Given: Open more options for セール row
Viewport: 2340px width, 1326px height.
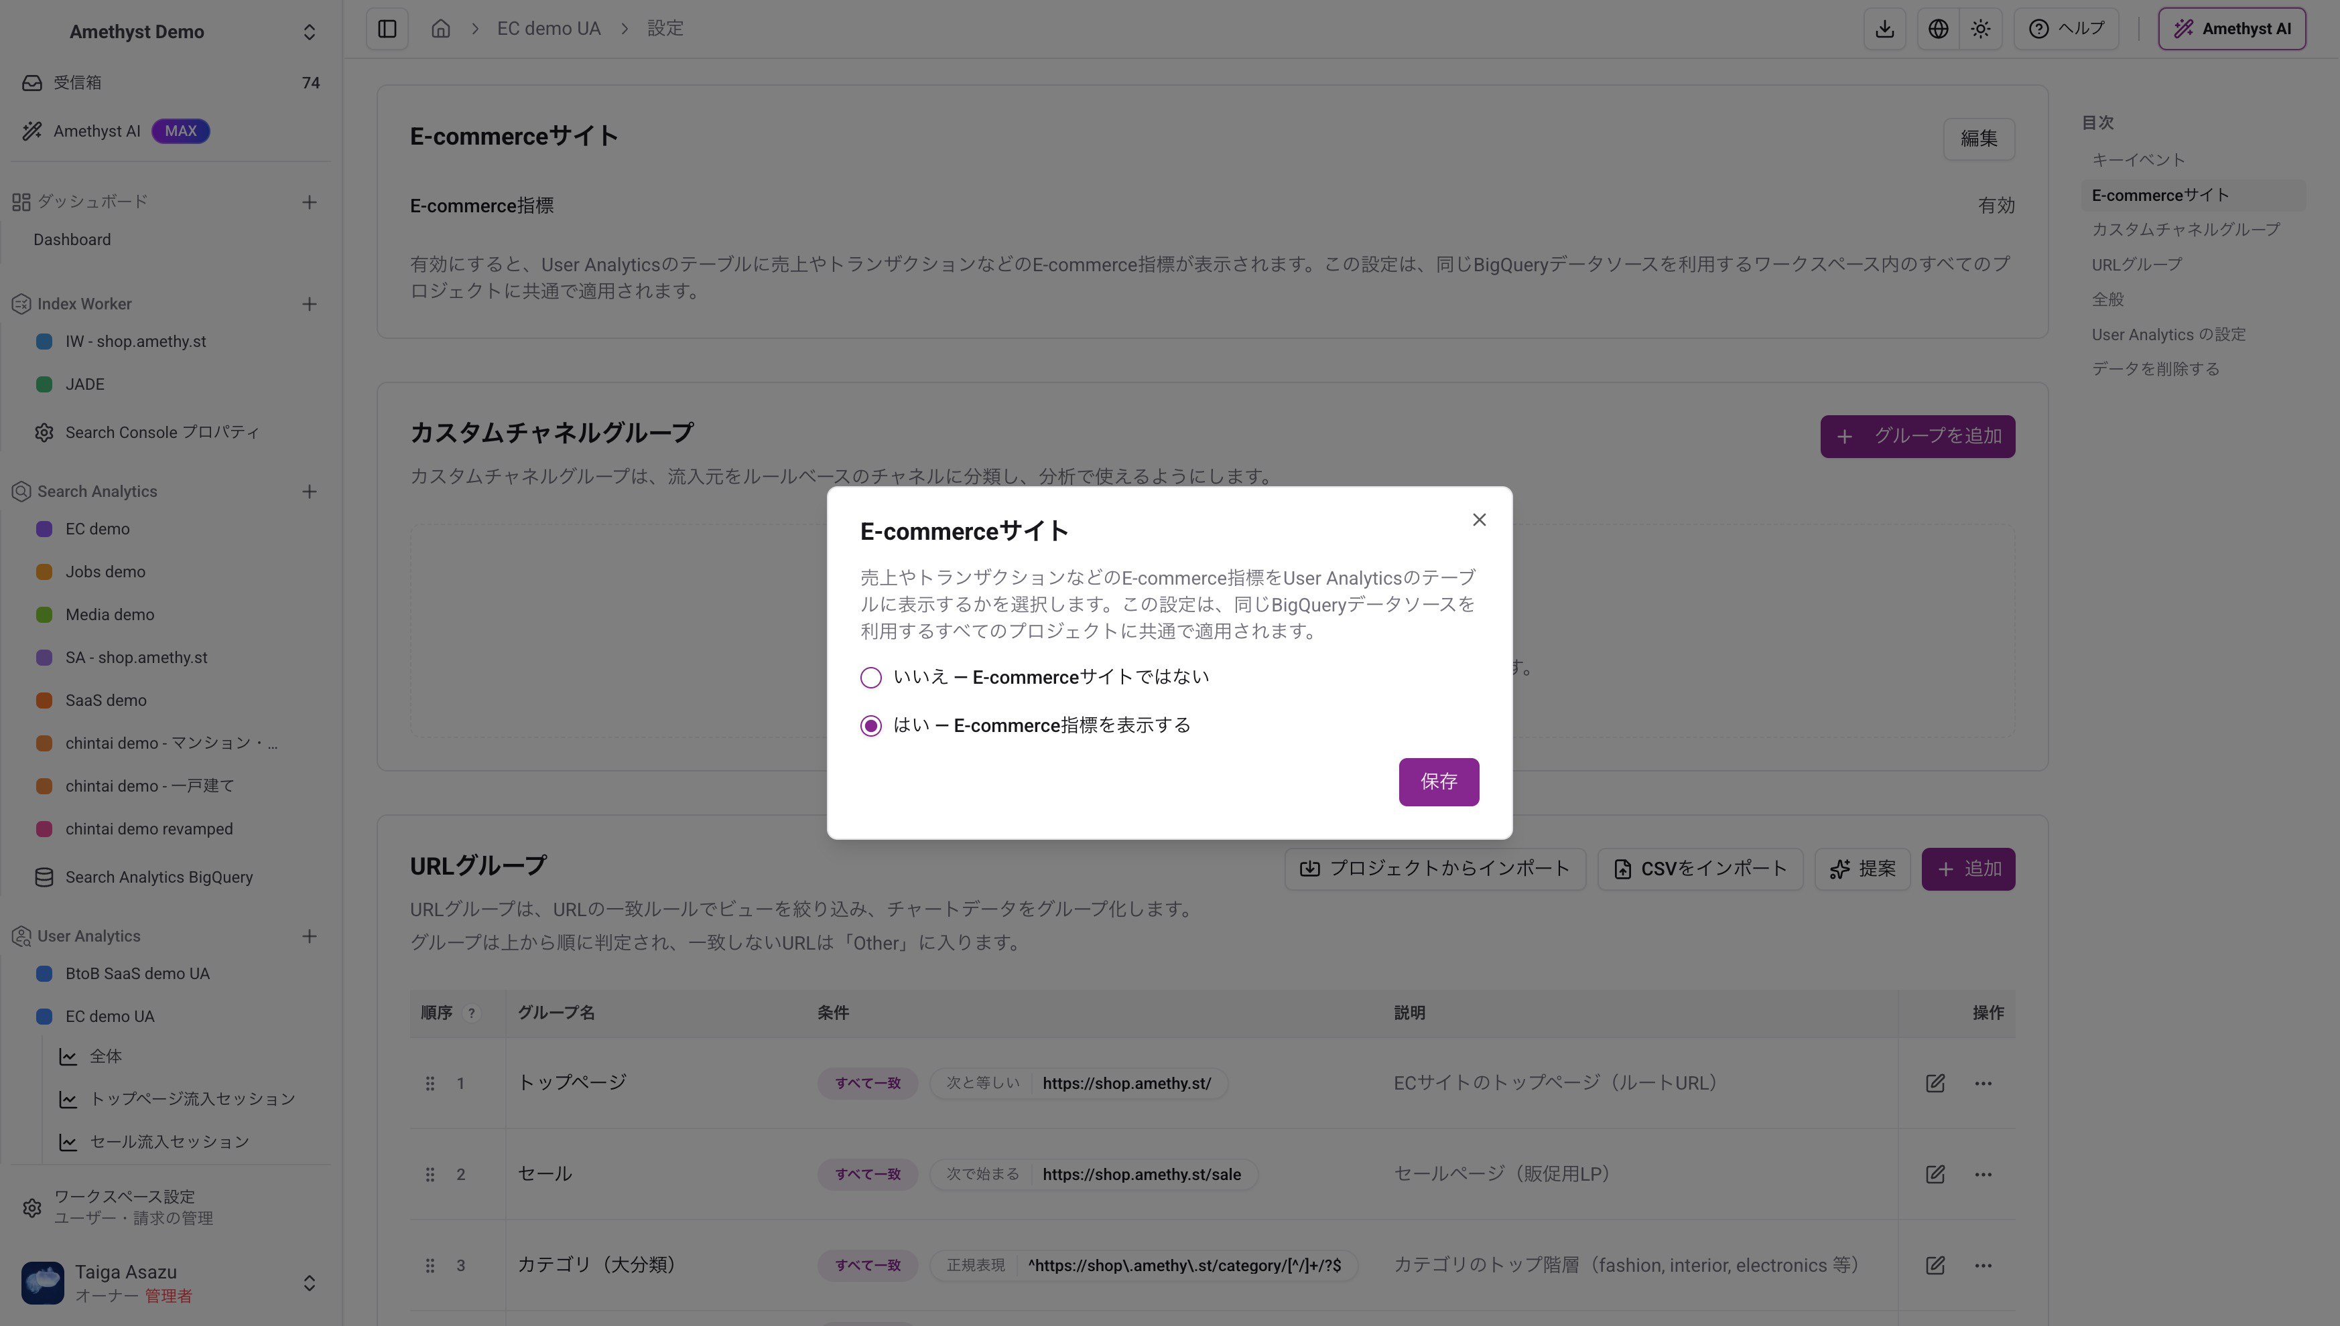Looking at the screenshot, I should [x=1983, y=1175].
